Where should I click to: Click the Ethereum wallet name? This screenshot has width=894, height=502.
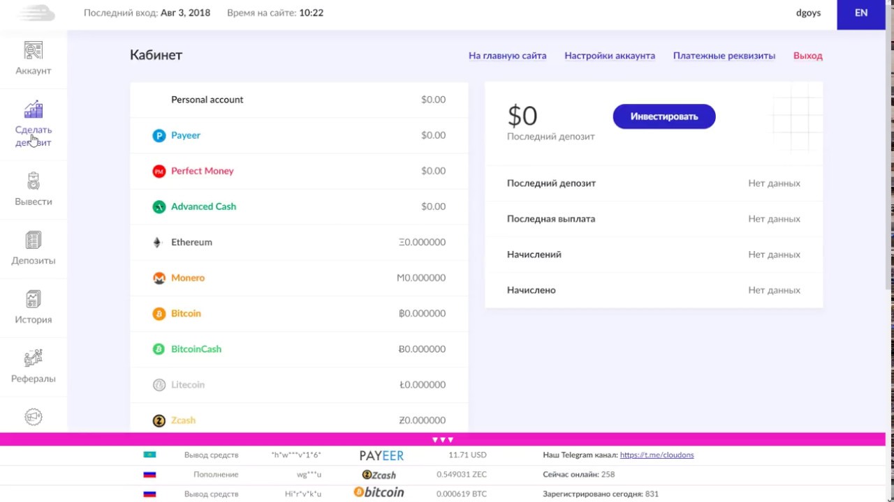point(191,242)
